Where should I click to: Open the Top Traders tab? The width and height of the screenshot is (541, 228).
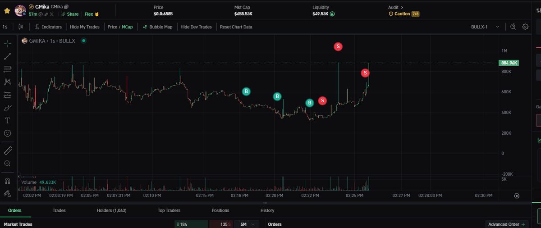[169, 210]
